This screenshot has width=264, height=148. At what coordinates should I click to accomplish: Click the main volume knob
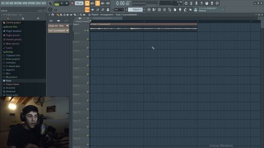coord(50,3)
